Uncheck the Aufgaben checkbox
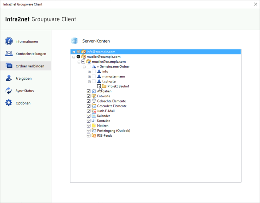Image resolution: width=260 pixels, height=203 pixels. tap(88, 91)
